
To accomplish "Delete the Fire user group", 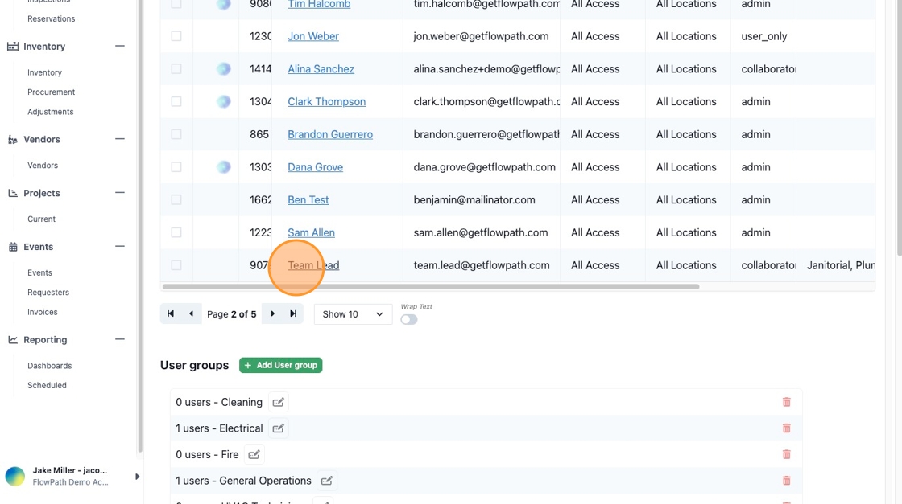I will click(786, 455).
